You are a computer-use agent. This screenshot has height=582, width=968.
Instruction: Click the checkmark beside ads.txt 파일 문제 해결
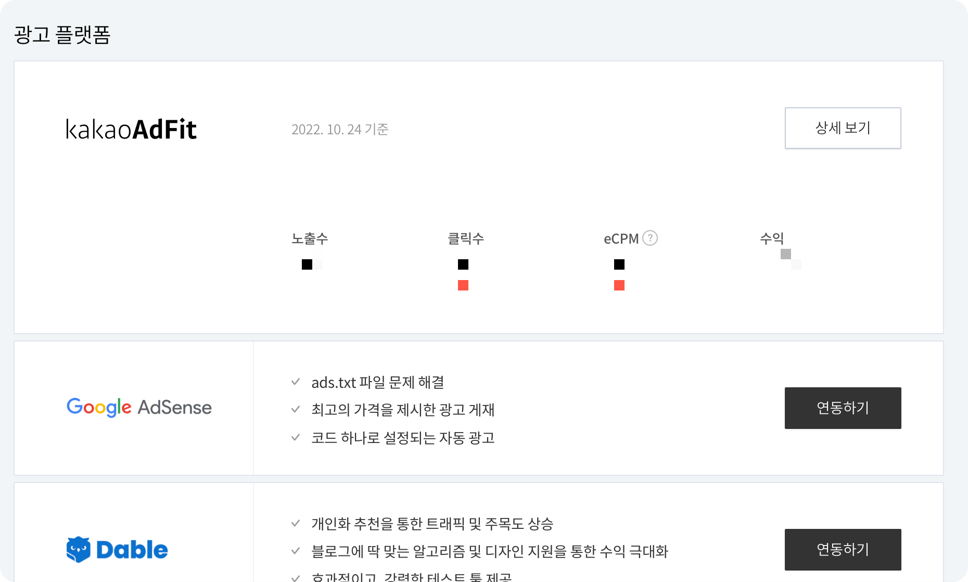pyautogui.click(x=296, y=382)
